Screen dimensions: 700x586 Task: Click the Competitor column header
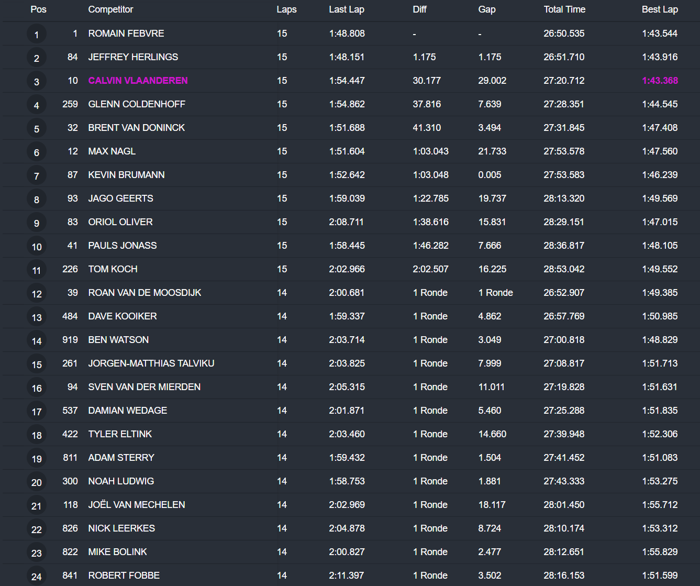(110, 9)
